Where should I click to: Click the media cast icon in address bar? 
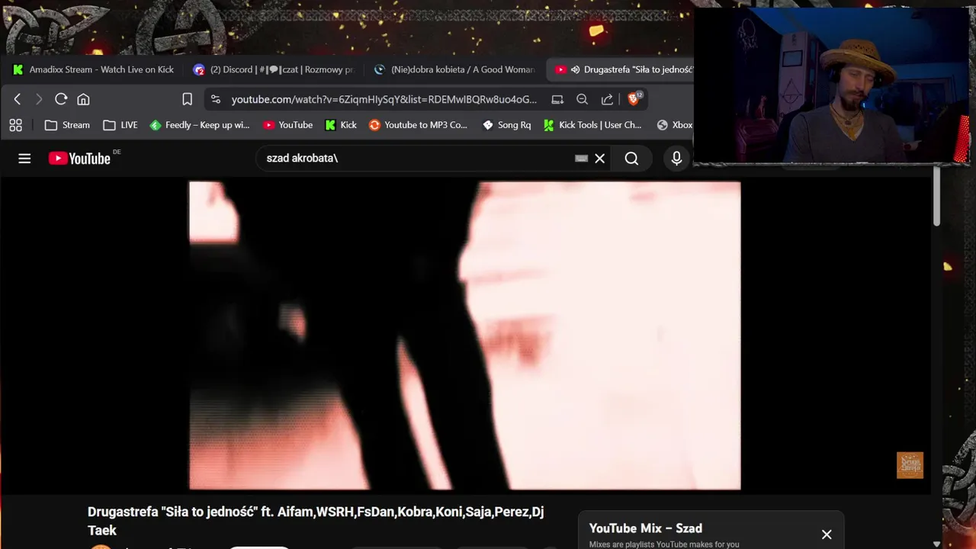click(x=557, y=99)
